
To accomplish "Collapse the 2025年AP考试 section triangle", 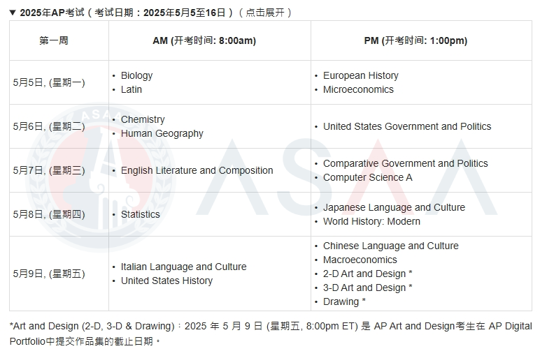I will (13, 13).
